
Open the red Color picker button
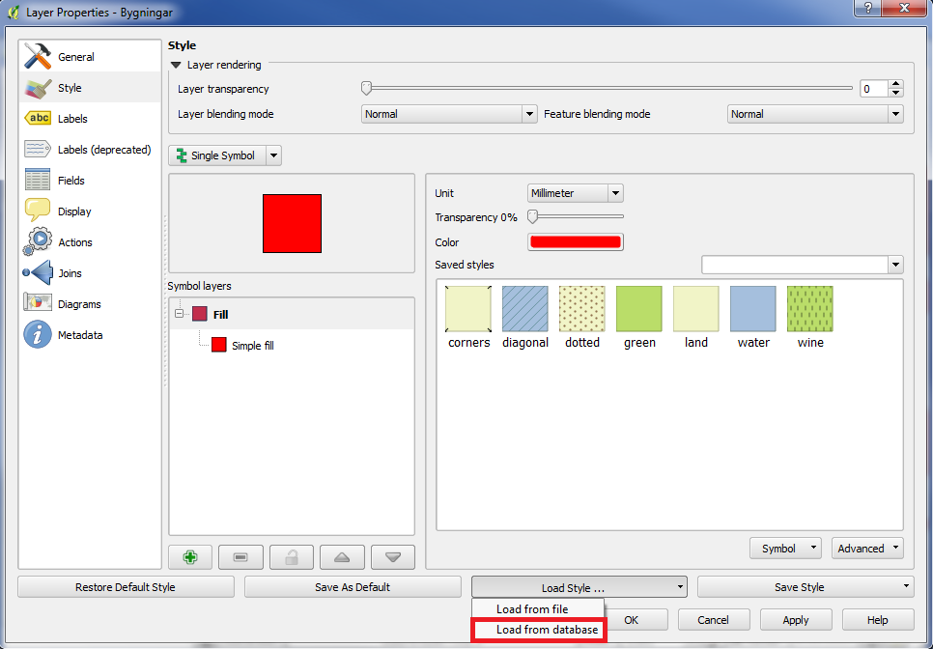(576, 242)
